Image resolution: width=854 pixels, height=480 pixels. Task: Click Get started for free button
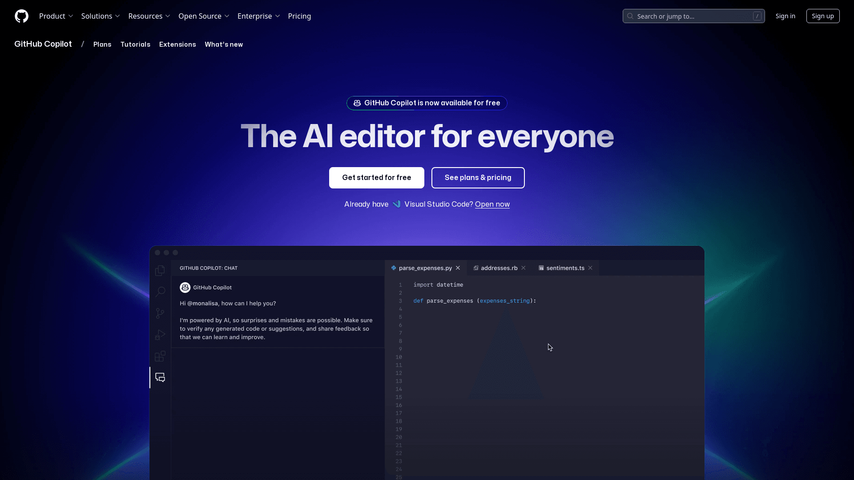coord(377,178)
